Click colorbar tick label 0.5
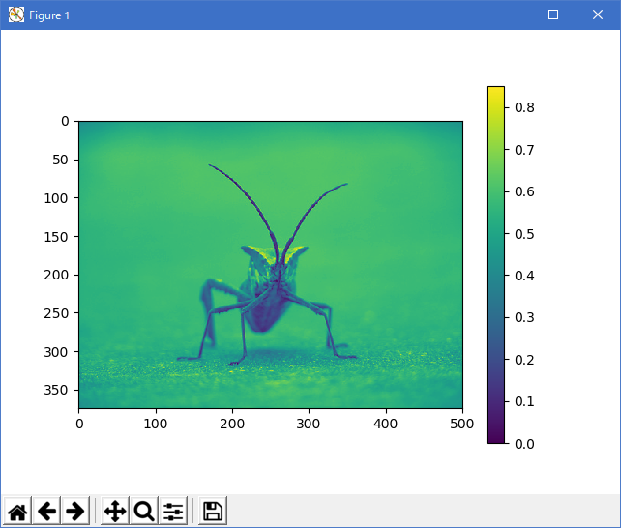Image resolution: width=621 pixels, height=528 pixels. point(524,234)
